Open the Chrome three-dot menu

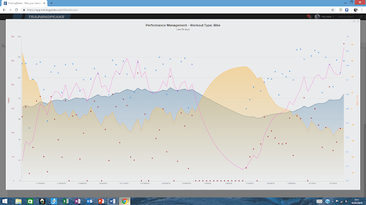point(362,10)
